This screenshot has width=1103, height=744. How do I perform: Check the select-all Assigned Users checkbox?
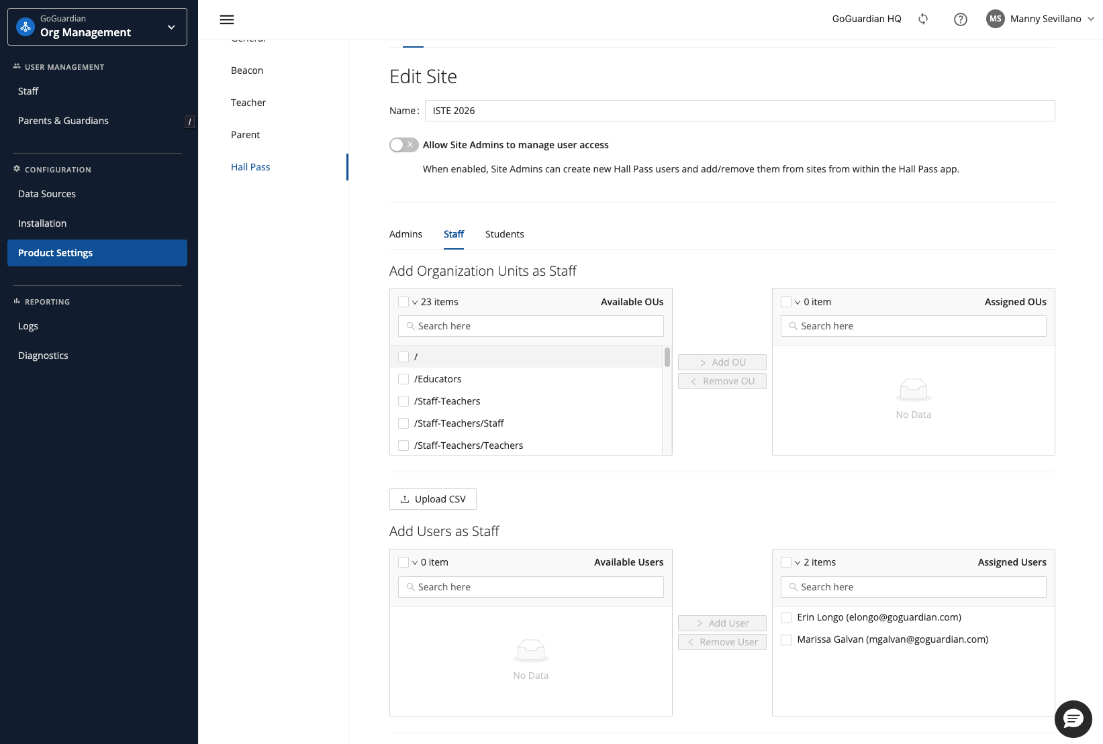[x=786, y=562]
